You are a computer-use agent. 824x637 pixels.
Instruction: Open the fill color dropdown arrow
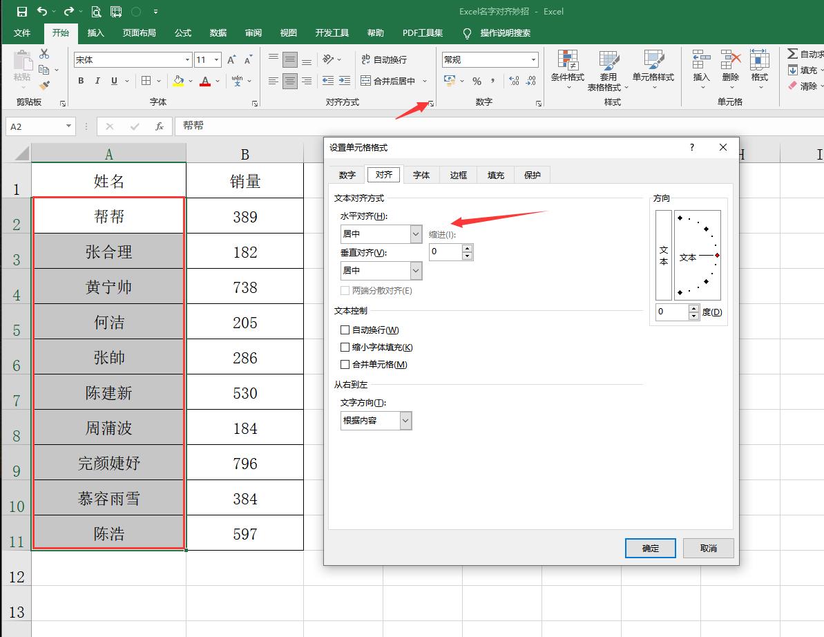pos(190,81)
